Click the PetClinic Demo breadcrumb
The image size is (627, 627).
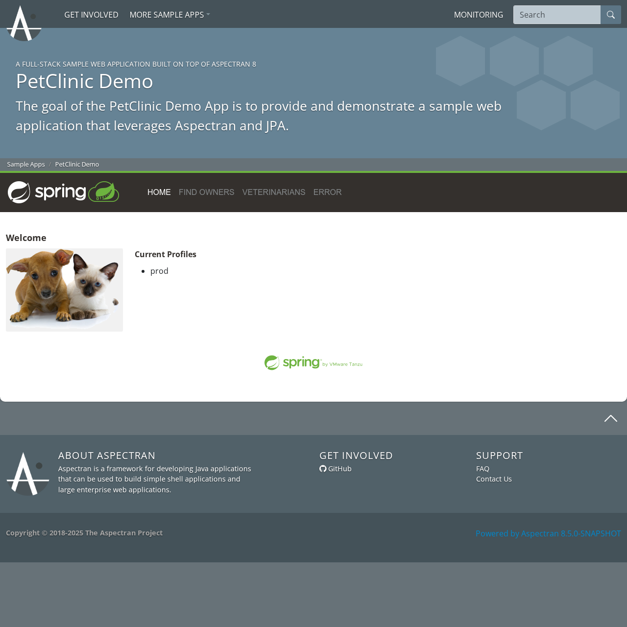click(77, 165)
